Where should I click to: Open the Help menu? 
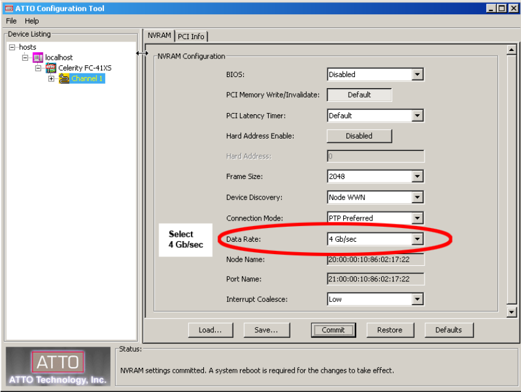click(32, 21)
